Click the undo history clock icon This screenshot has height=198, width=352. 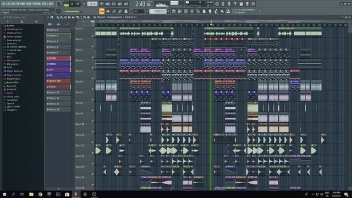[x=217, y=4]
